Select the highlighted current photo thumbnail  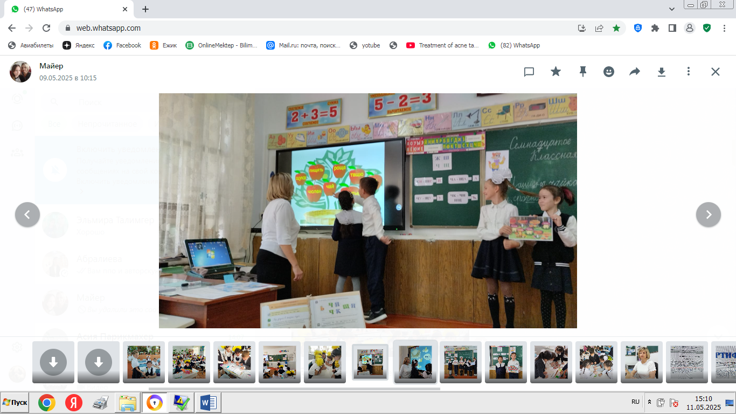coord(370,362)
